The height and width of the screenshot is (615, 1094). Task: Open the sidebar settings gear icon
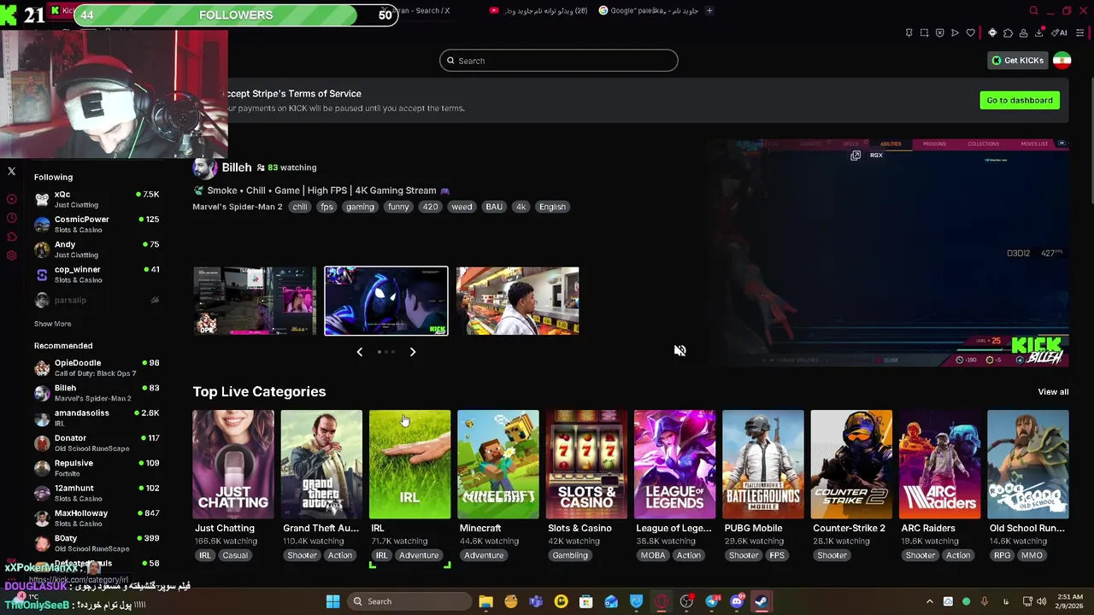[x=12, y=255]
